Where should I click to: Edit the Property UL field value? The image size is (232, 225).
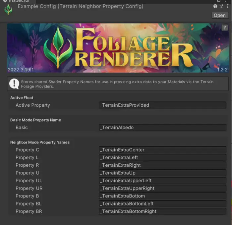(x=162, y=181)
